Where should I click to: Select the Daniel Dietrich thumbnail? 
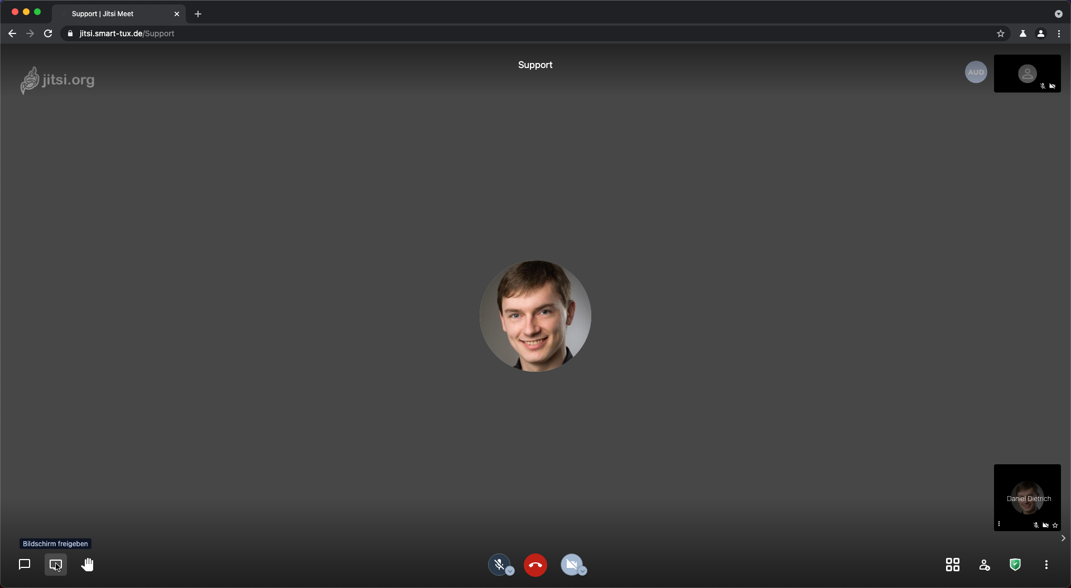tap(1027, 497)
